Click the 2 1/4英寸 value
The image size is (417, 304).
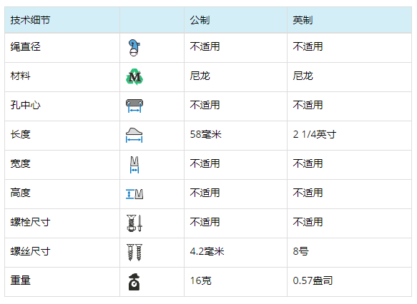(314, 134)
